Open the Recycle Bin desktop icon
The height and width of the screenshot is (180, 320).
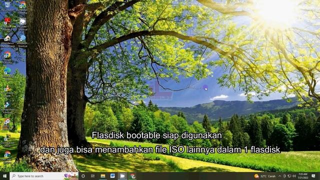point(7,6)
